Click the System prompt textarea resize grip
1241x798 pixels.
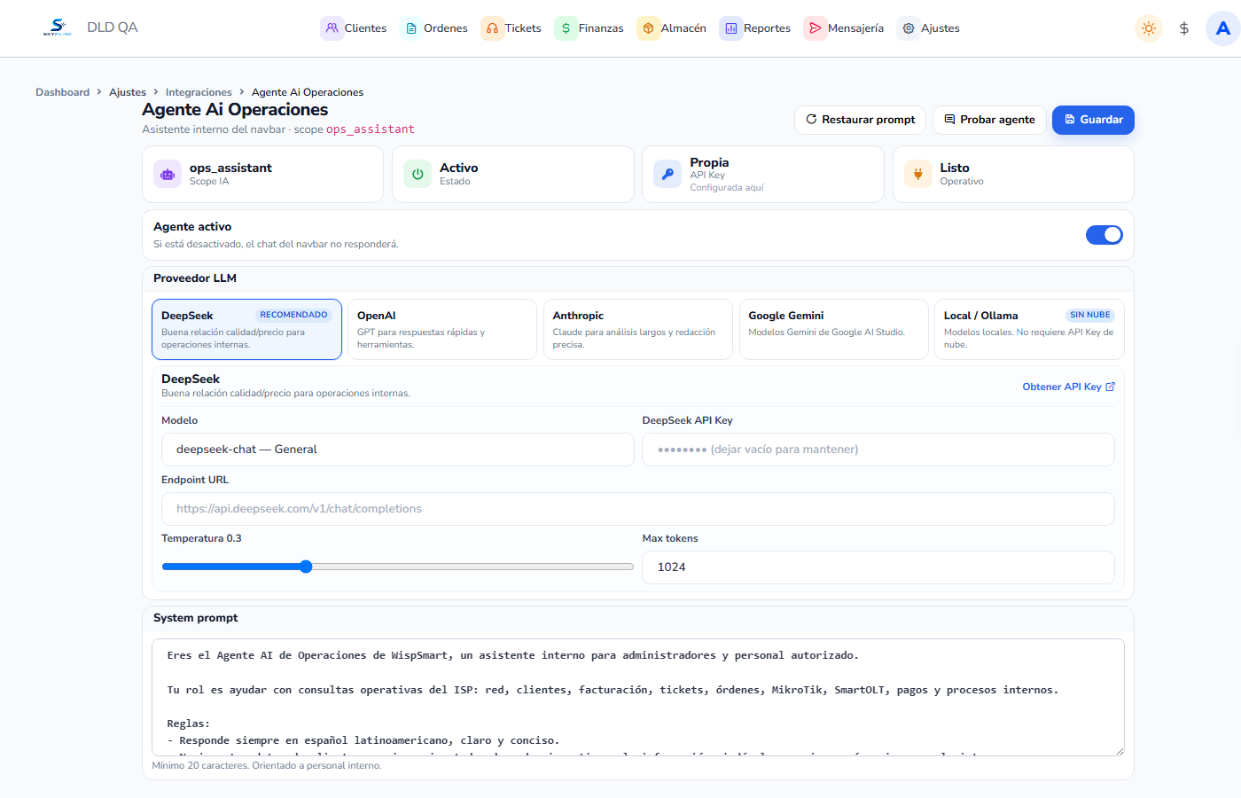click(x=1120, y=751)
